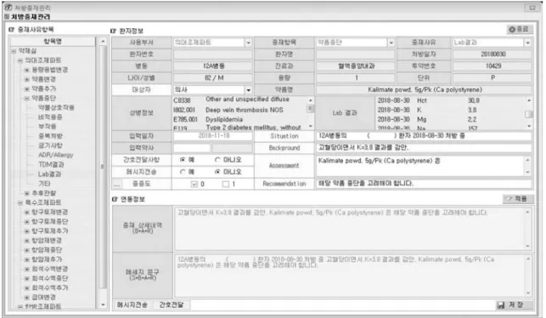The image size is (546, 318).
Task: Open the 간호전달 tab at the bottom
Action: pyautogui.click(x=172, y=305)
